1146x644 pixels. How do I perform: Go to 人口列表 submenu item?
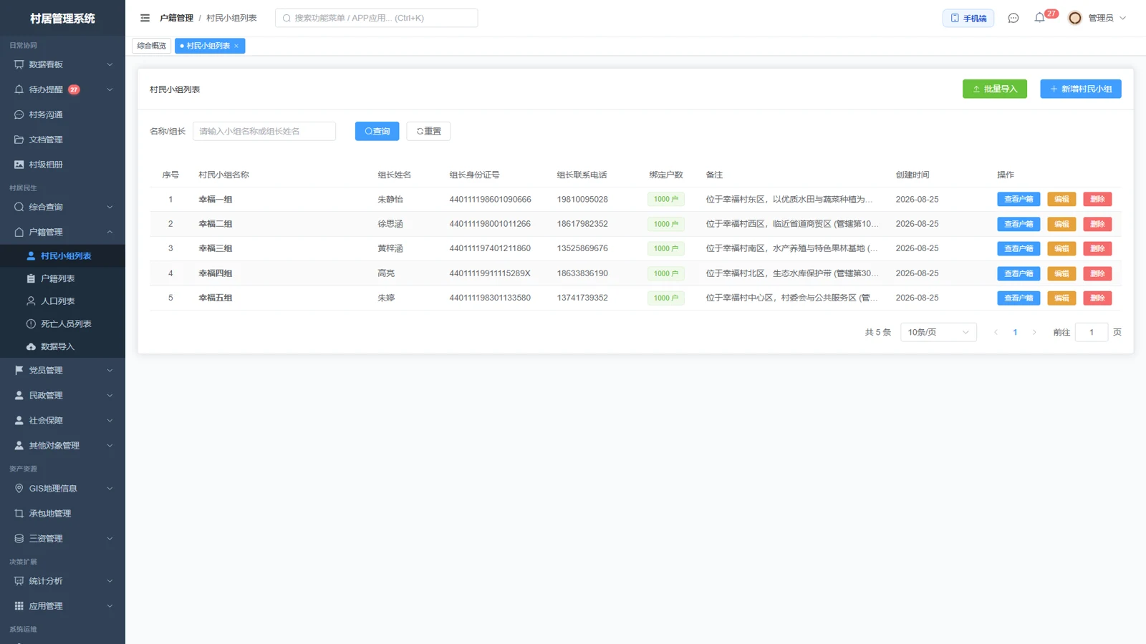point(62,301)
